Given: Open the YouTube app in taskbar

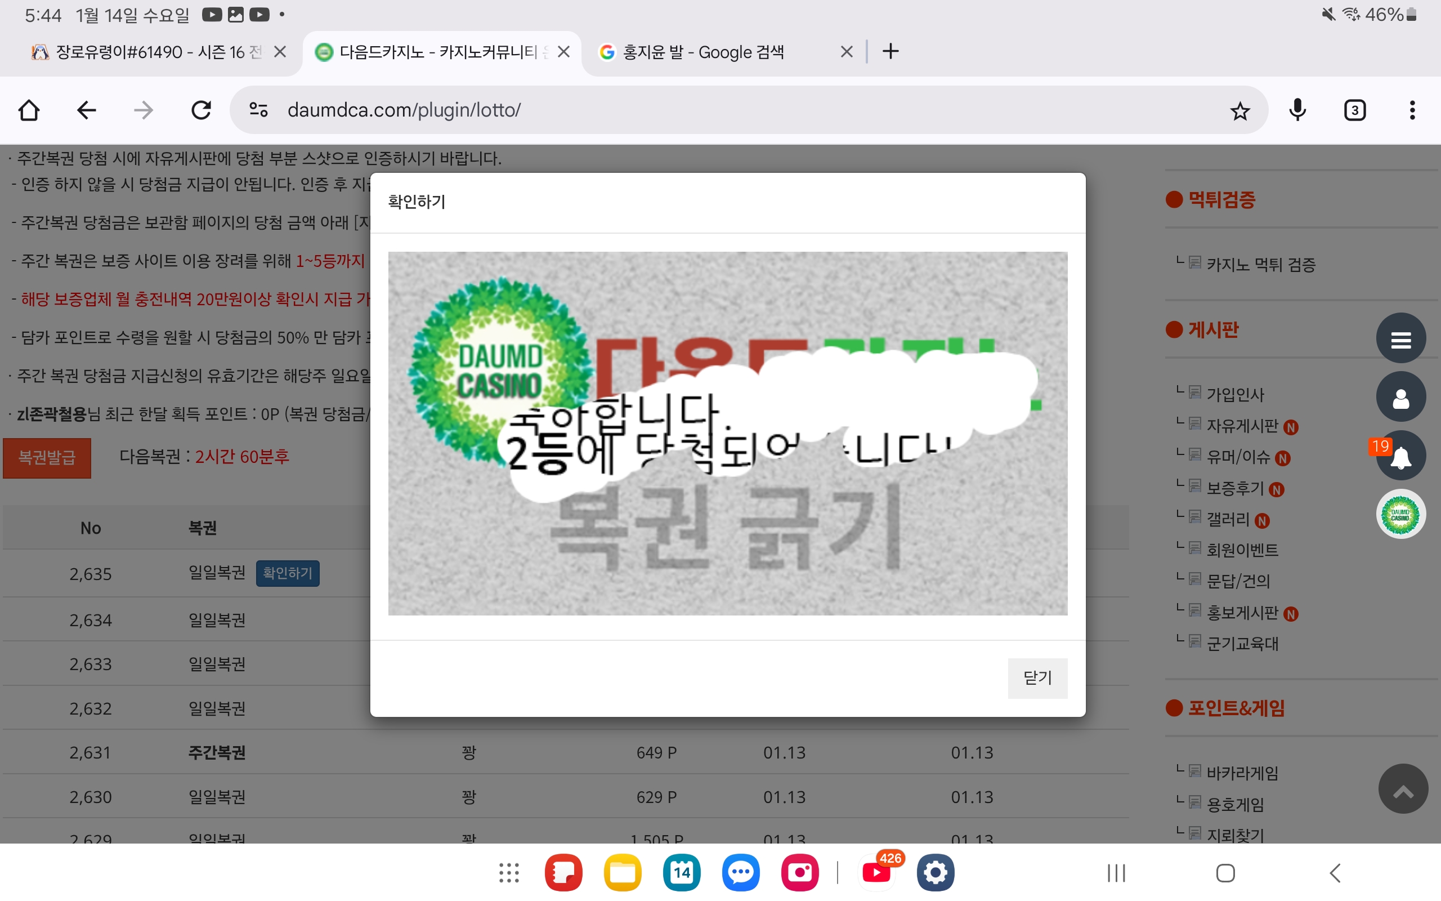Looking at the screenshot, I should point(876,873).
